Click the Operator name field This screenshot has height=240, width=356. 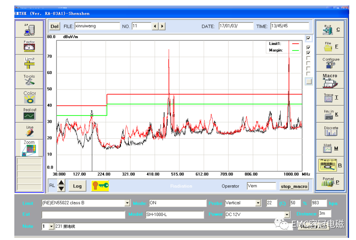tap(262, 186)
